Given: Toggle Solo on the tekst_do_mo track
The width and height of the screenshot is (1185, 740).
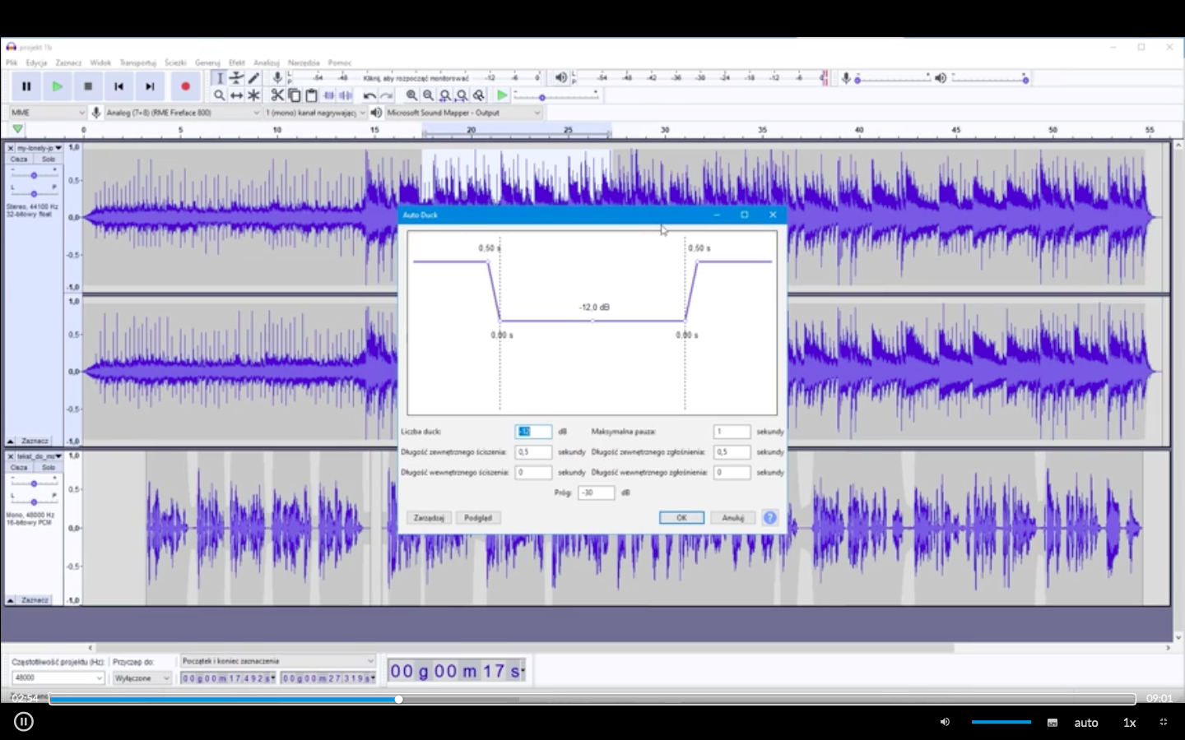Looking at the screenshot, I should (49, 467).
